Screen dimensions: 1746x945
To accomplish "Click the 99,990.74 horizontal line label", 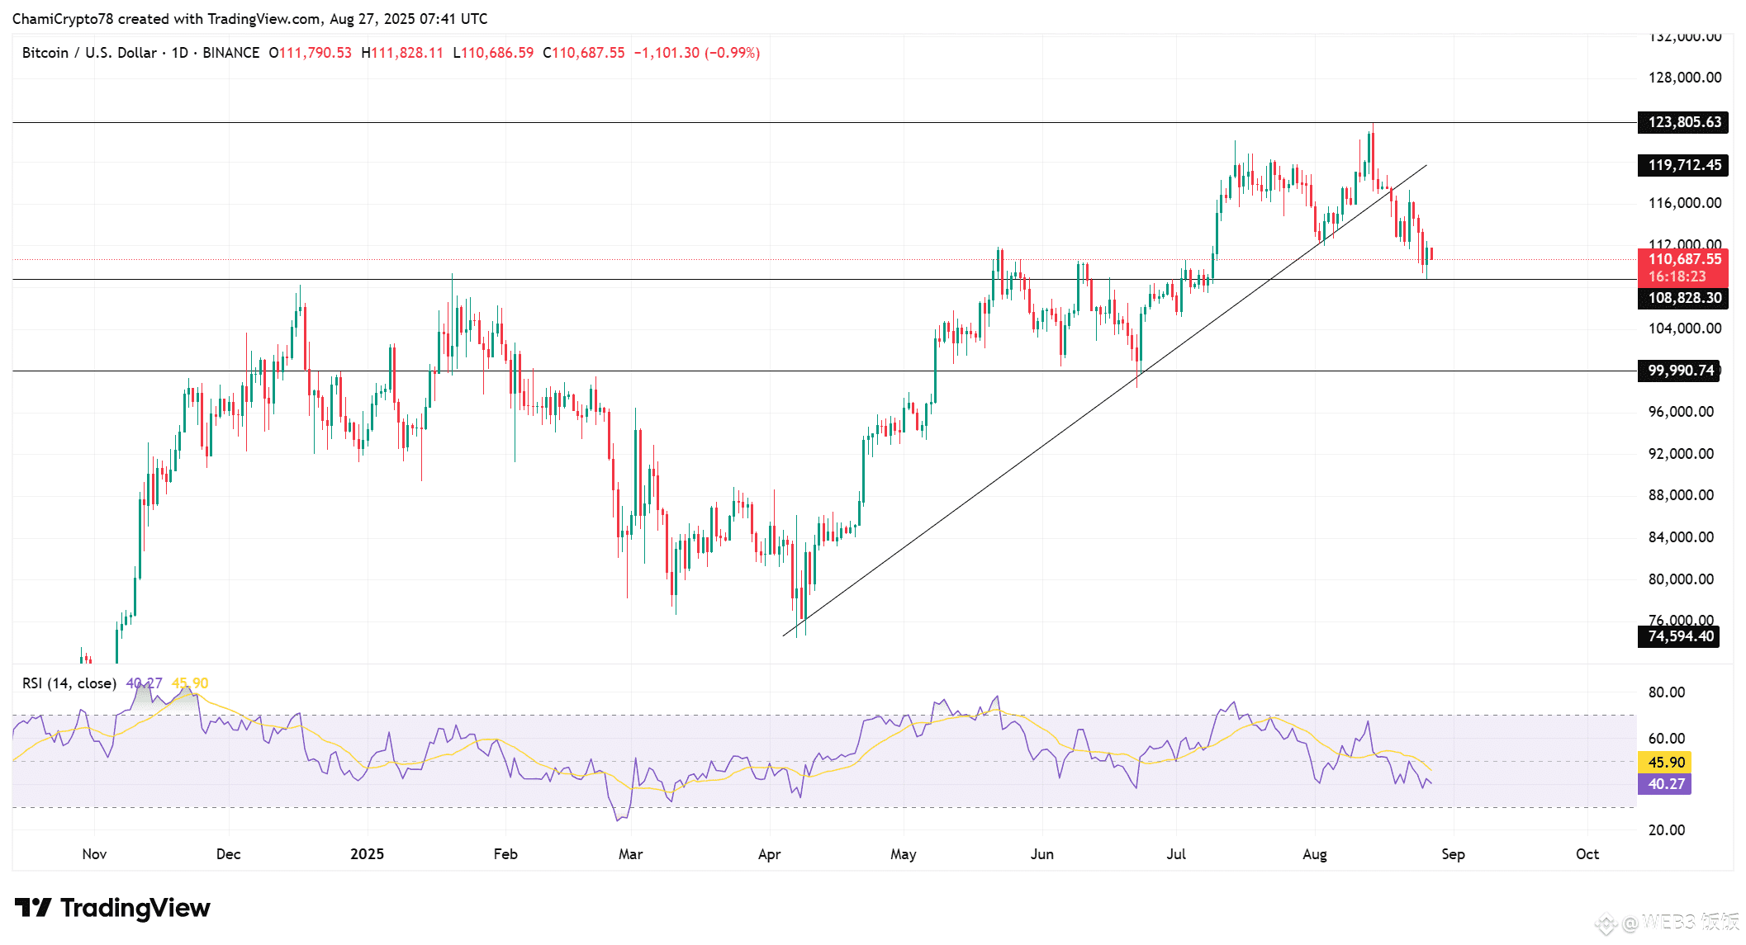I will [x=1680, y=371].
